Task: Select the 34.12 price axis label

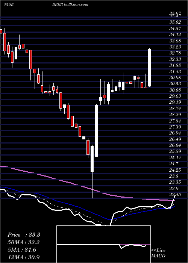Action: coord(175,35)
